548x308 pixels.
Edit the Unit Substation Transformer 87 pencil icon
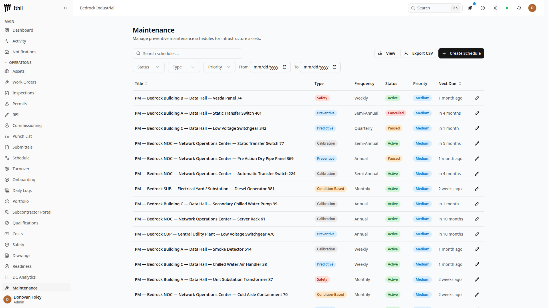click(477, 279)
